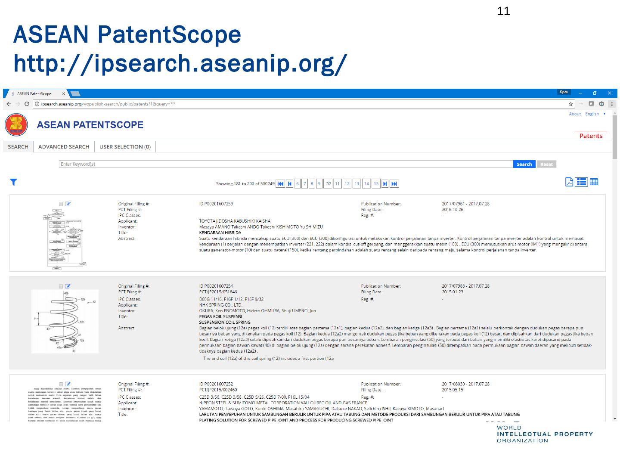Jump to last results page

coord(394,184)
